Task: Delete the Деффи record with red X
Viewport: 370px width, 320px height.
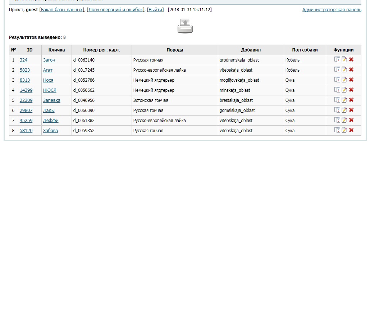Action: [x=351, y=120]
